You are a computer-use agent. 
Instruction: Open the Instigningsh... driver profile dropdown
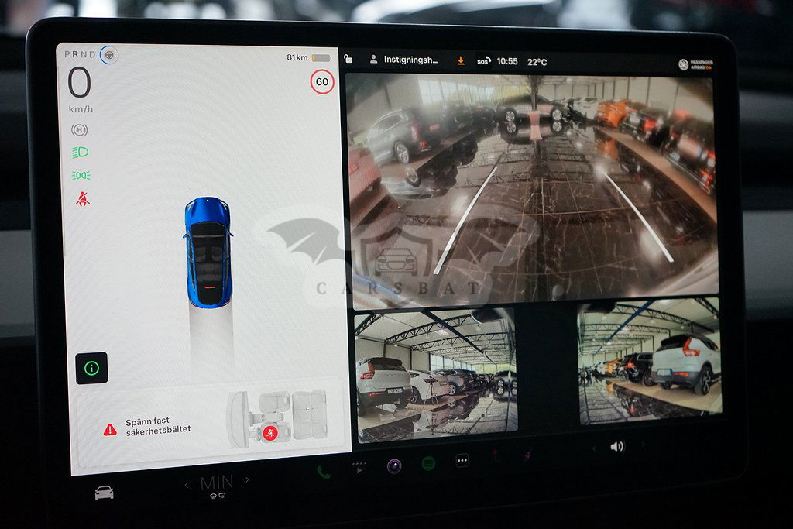click(404, 60)
